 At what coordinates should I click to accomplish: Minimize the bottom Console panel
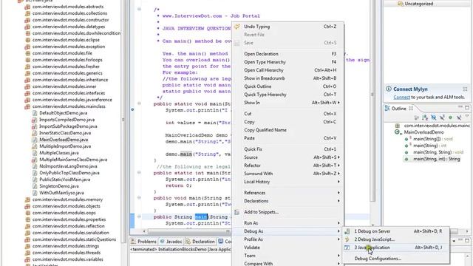[460, 240]
